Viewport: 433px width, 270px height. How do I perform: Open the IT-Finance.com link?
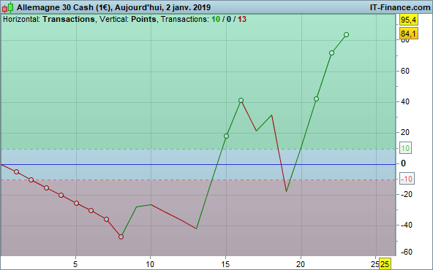[x=400, y=7]
